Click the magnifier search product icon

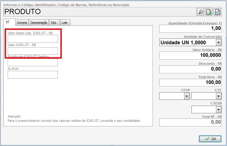[x=201, y=12]
